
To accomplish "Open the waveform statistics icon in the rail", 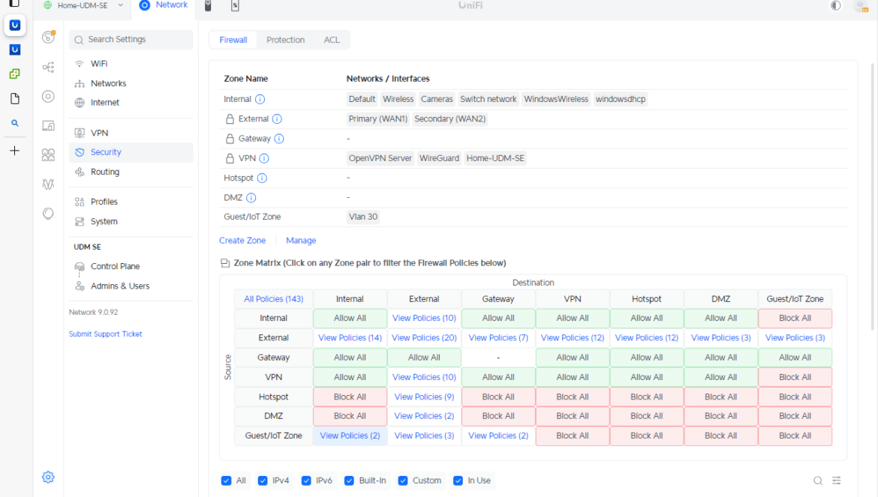I will point(49,184).
